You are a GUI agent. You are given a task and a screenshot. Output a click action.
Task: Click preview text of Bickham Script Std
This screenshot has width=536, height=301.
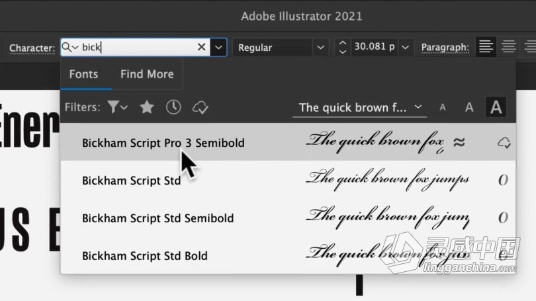[387, 179]
